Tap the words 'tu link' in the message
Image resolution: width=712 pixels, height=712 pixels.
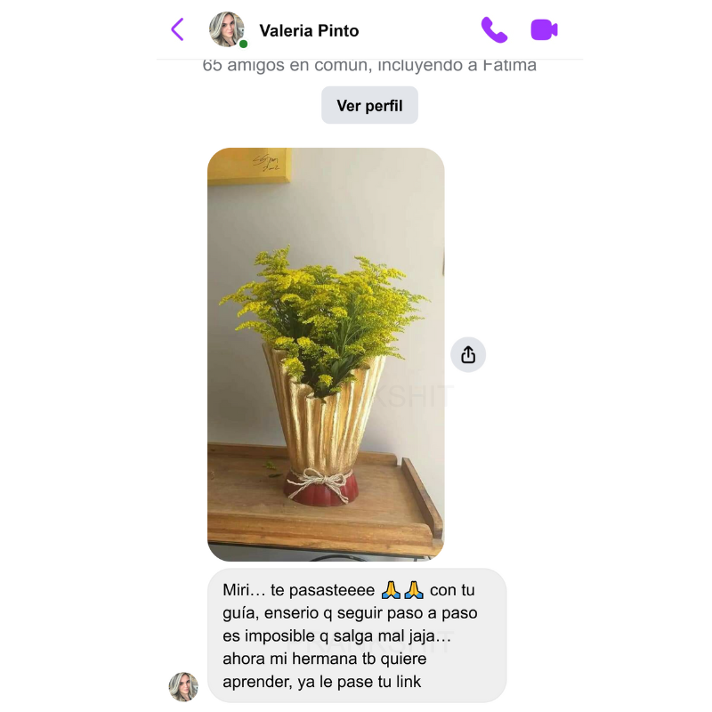coord(401,682)
